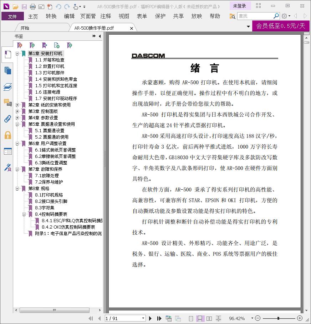Go to bookmark 8.4.2 OKI仿真控制码摘要表

pyautogui.click(x=68, y=227)
